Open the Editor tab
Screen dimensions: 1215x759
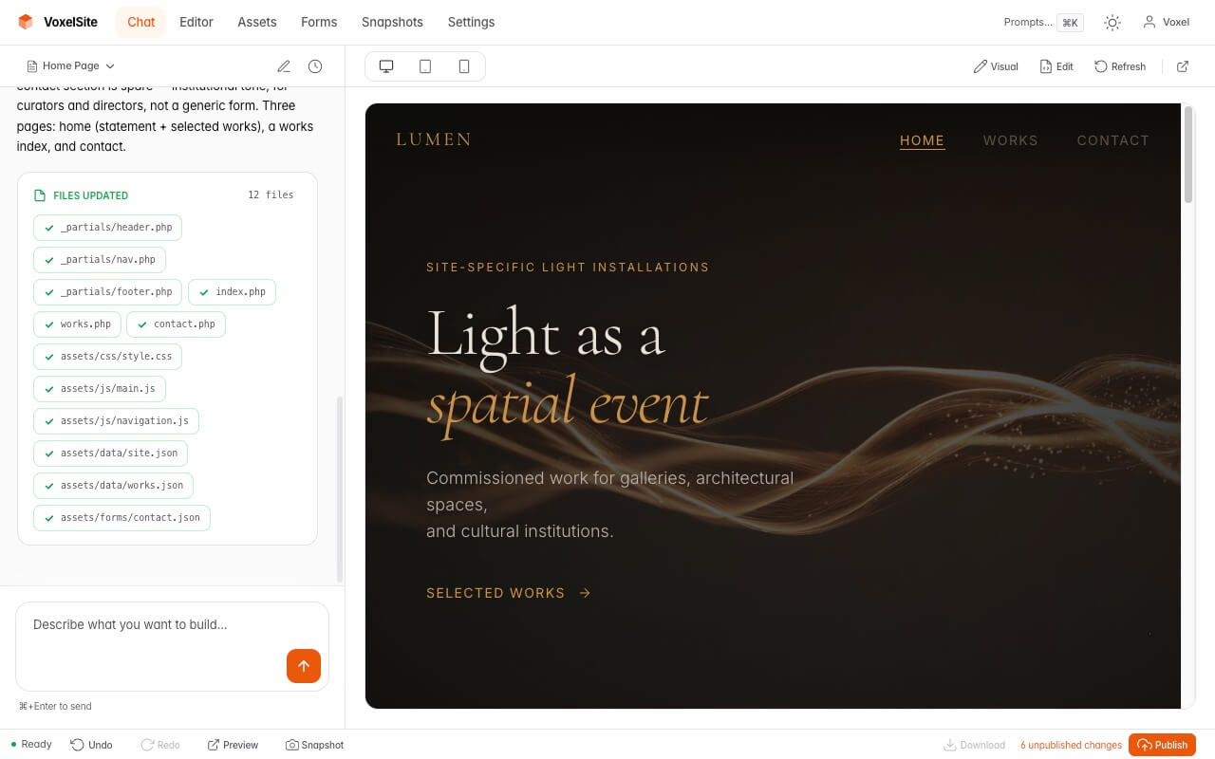click(196, 22)
